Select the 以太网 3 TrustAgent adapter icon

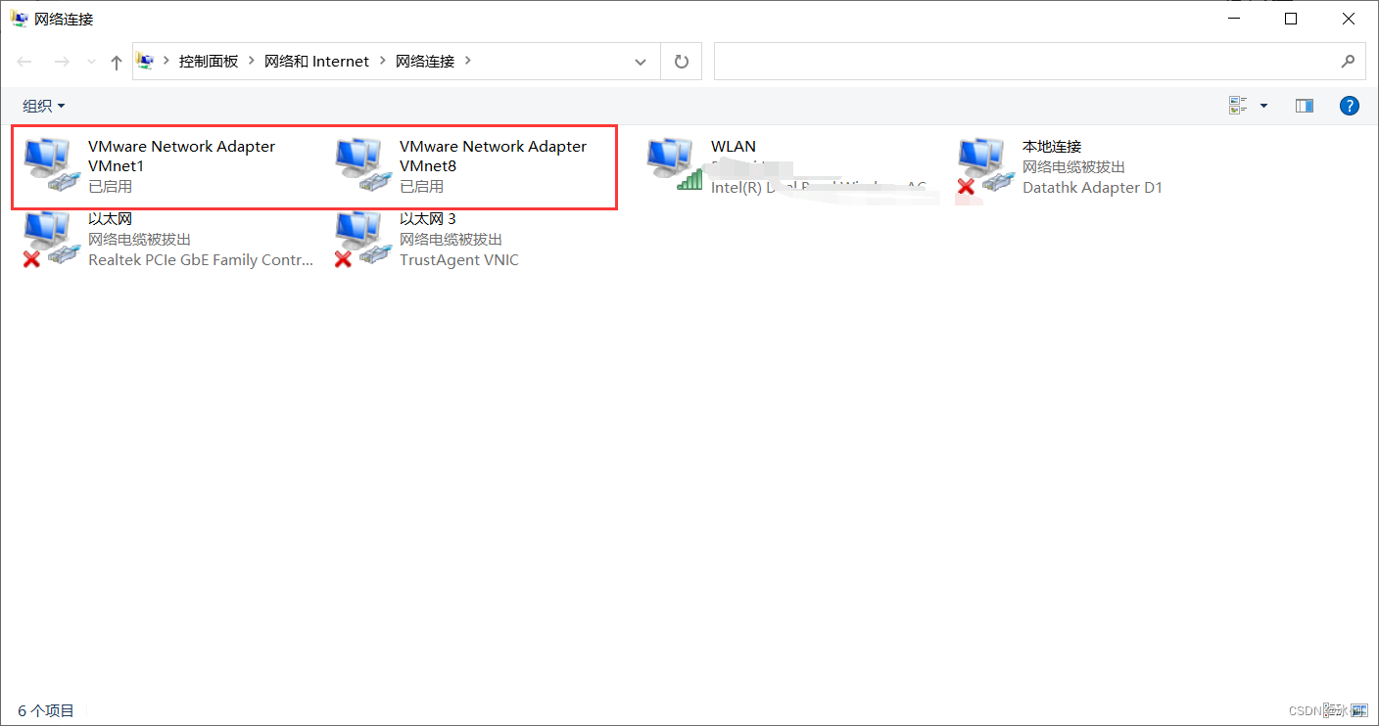[x=362, y=238]
